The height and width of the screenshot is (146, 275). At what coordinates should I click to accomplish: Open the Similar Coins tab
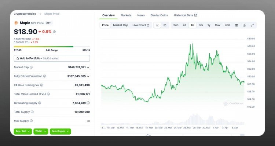pyautogui.click(x=159, y=15)
